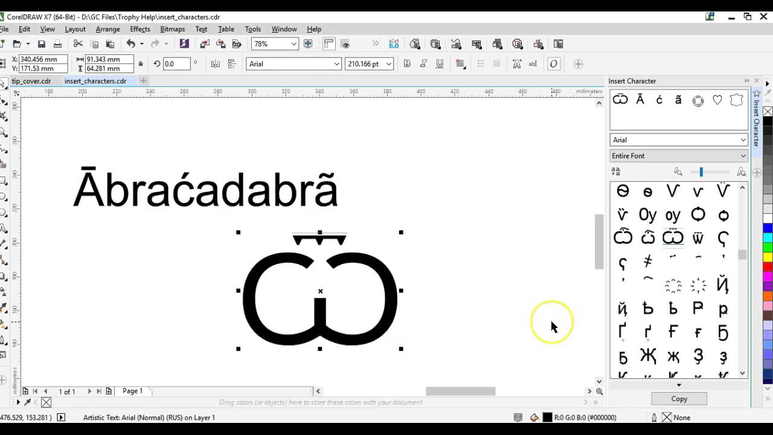Click the rotation angle input field
Image resolution: width=773 pixels, height=435 pixels.
[176, 64]
